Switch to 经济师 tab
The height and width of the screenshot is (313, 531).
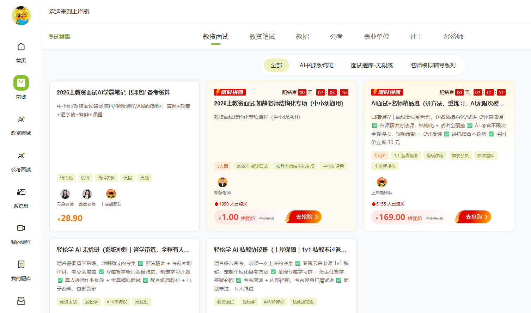coord(454,37)
